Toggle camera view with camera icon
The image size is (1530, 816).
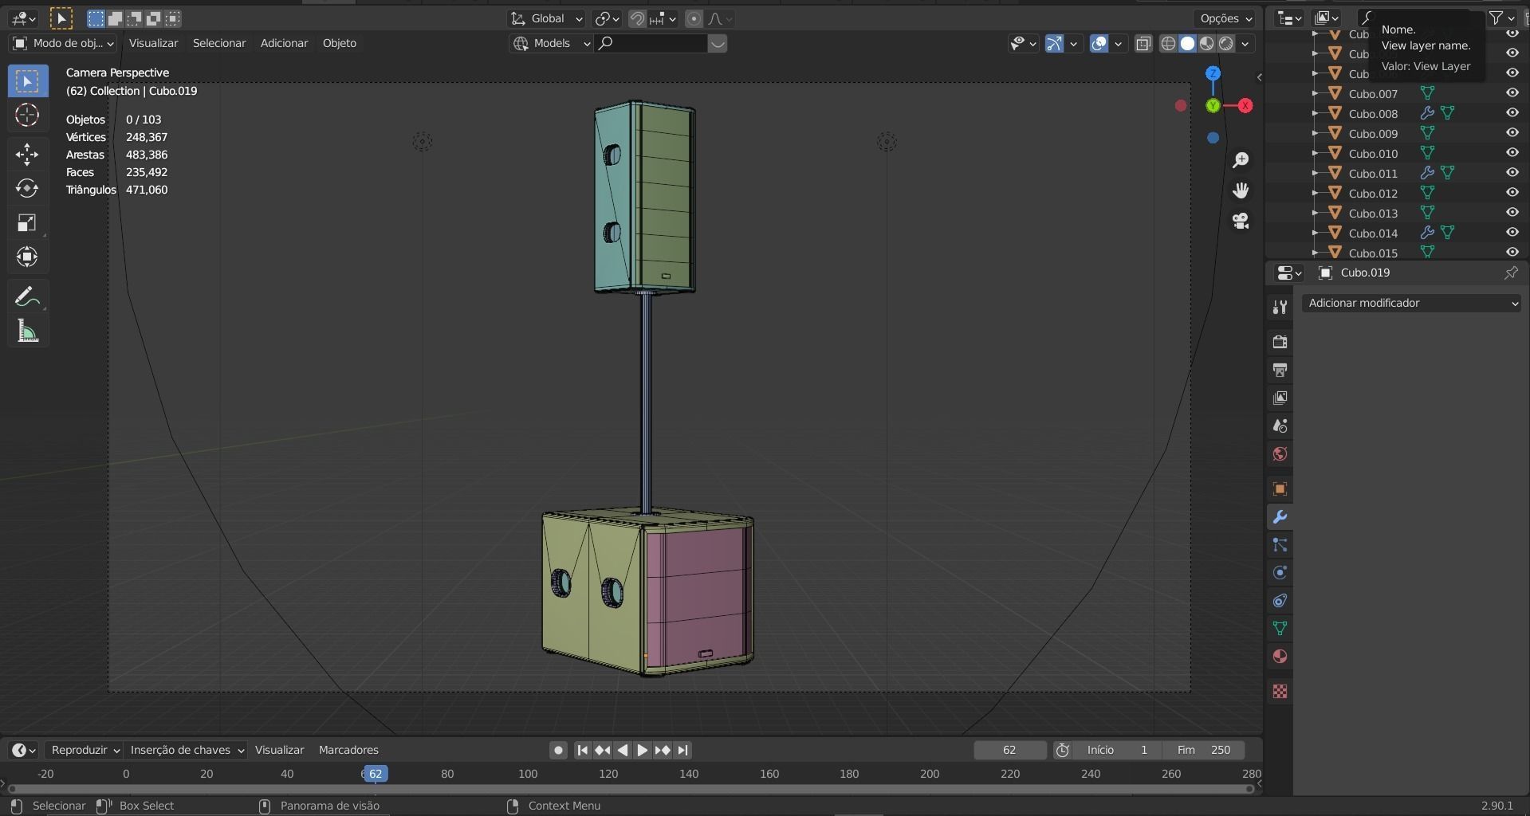pyautogui.click(x=1241, y=221)
